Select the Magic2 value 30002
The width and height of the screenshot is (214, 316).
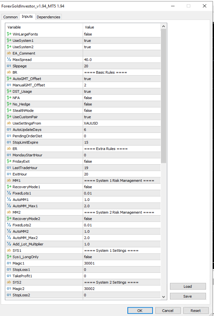(89, 288)
